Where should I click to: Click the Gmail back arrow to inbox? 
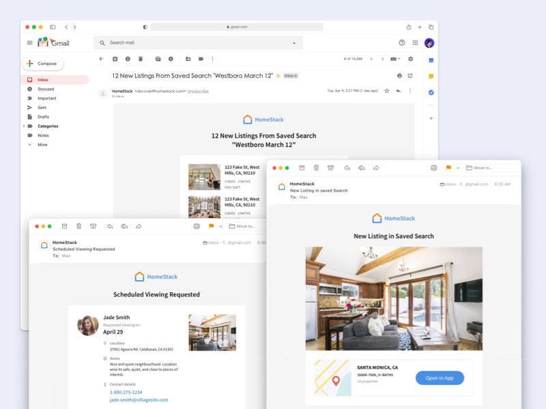[101, 59]
